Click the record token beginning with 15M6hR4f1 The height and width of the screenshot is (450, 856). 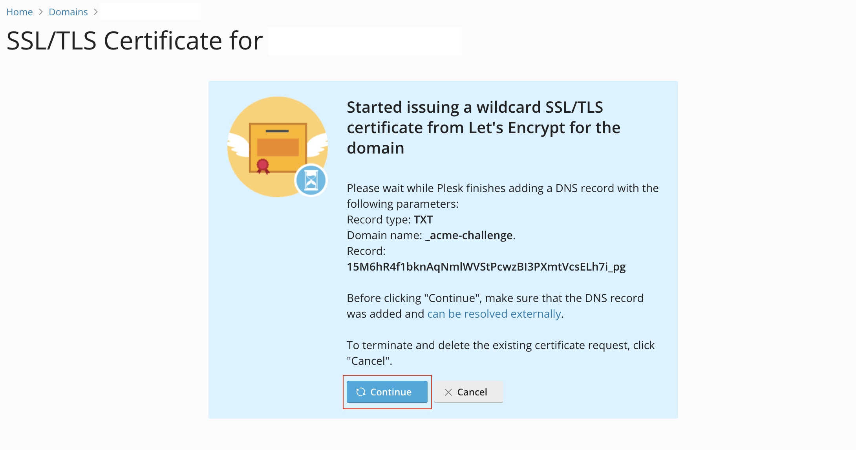coord(486,267)
